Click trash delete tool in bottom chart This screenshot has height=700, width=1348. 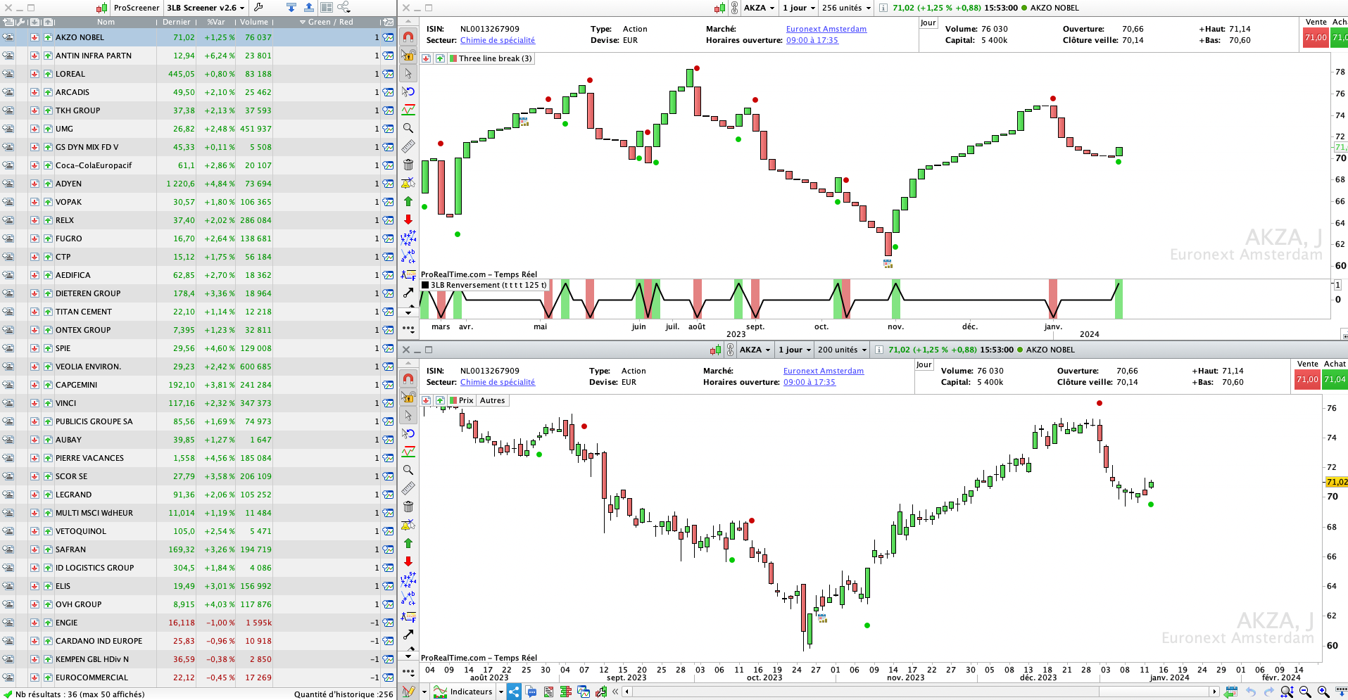(x=408, y=507)
